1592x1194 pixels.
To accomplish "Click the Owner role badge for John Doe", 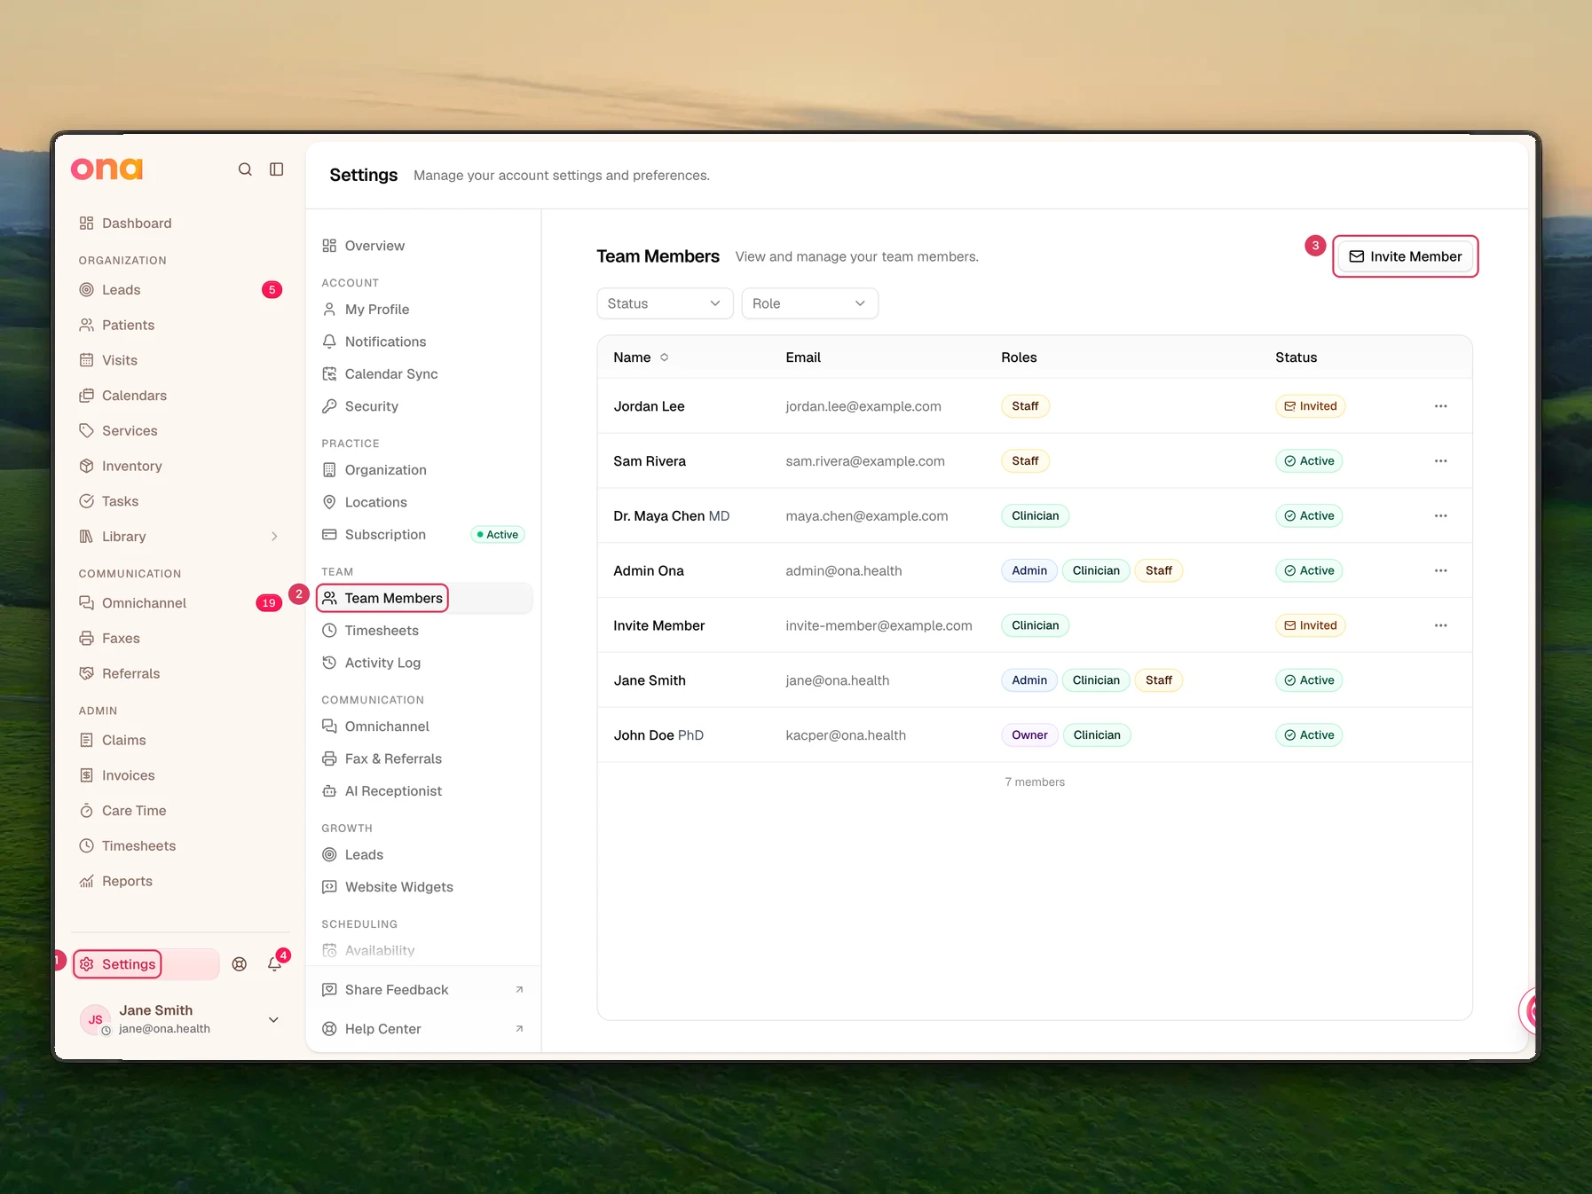I will (1029, 735).
